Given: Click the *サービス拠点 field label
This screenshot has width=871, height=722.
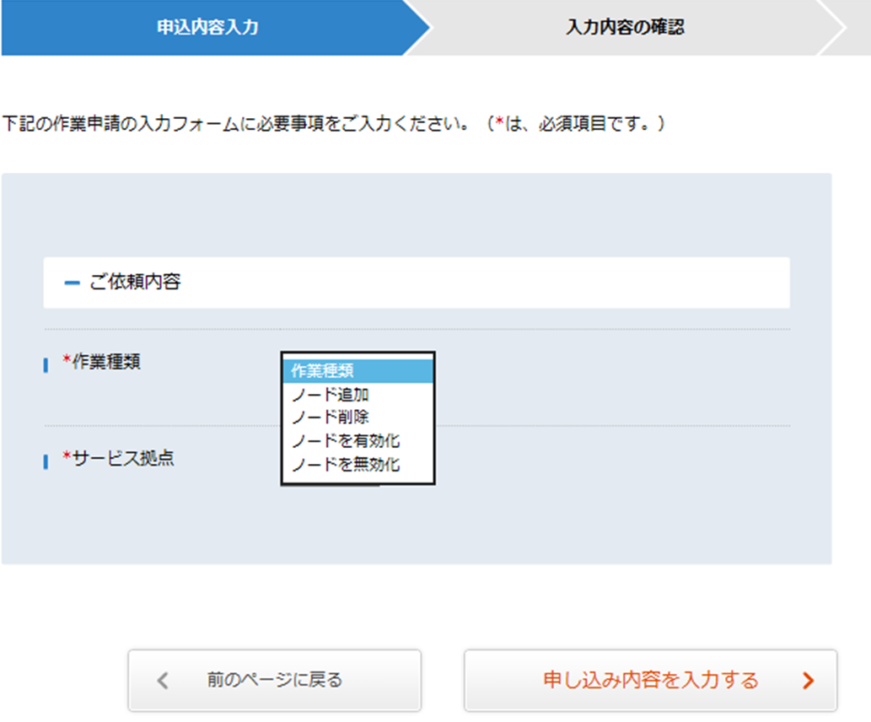Looking at the screenshot, I should (x=118, y=458).
